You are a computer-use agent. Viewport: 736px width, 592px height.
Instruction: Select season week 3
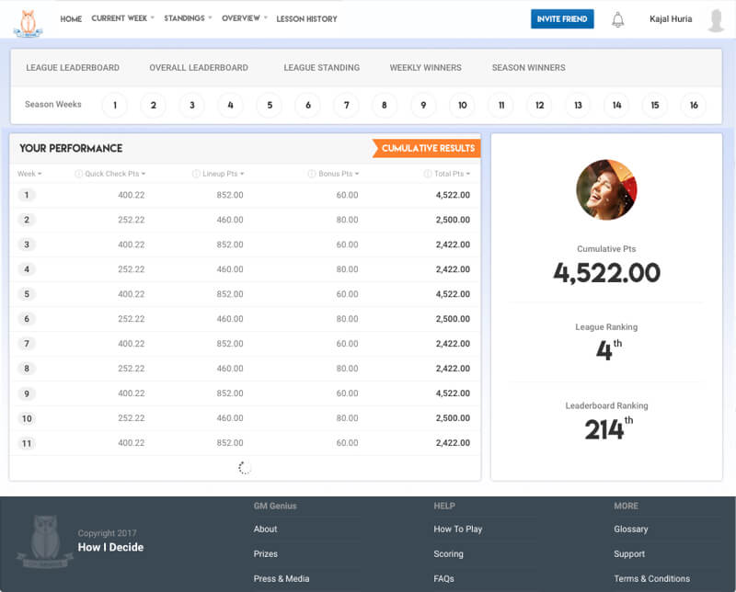192,105
